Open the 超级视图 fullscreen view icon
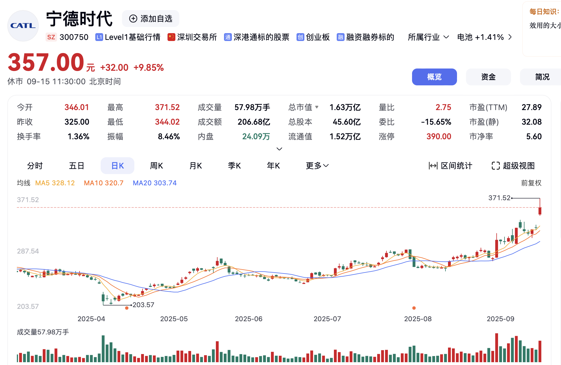This screenshot has width=561, height=365. [496, 166]
